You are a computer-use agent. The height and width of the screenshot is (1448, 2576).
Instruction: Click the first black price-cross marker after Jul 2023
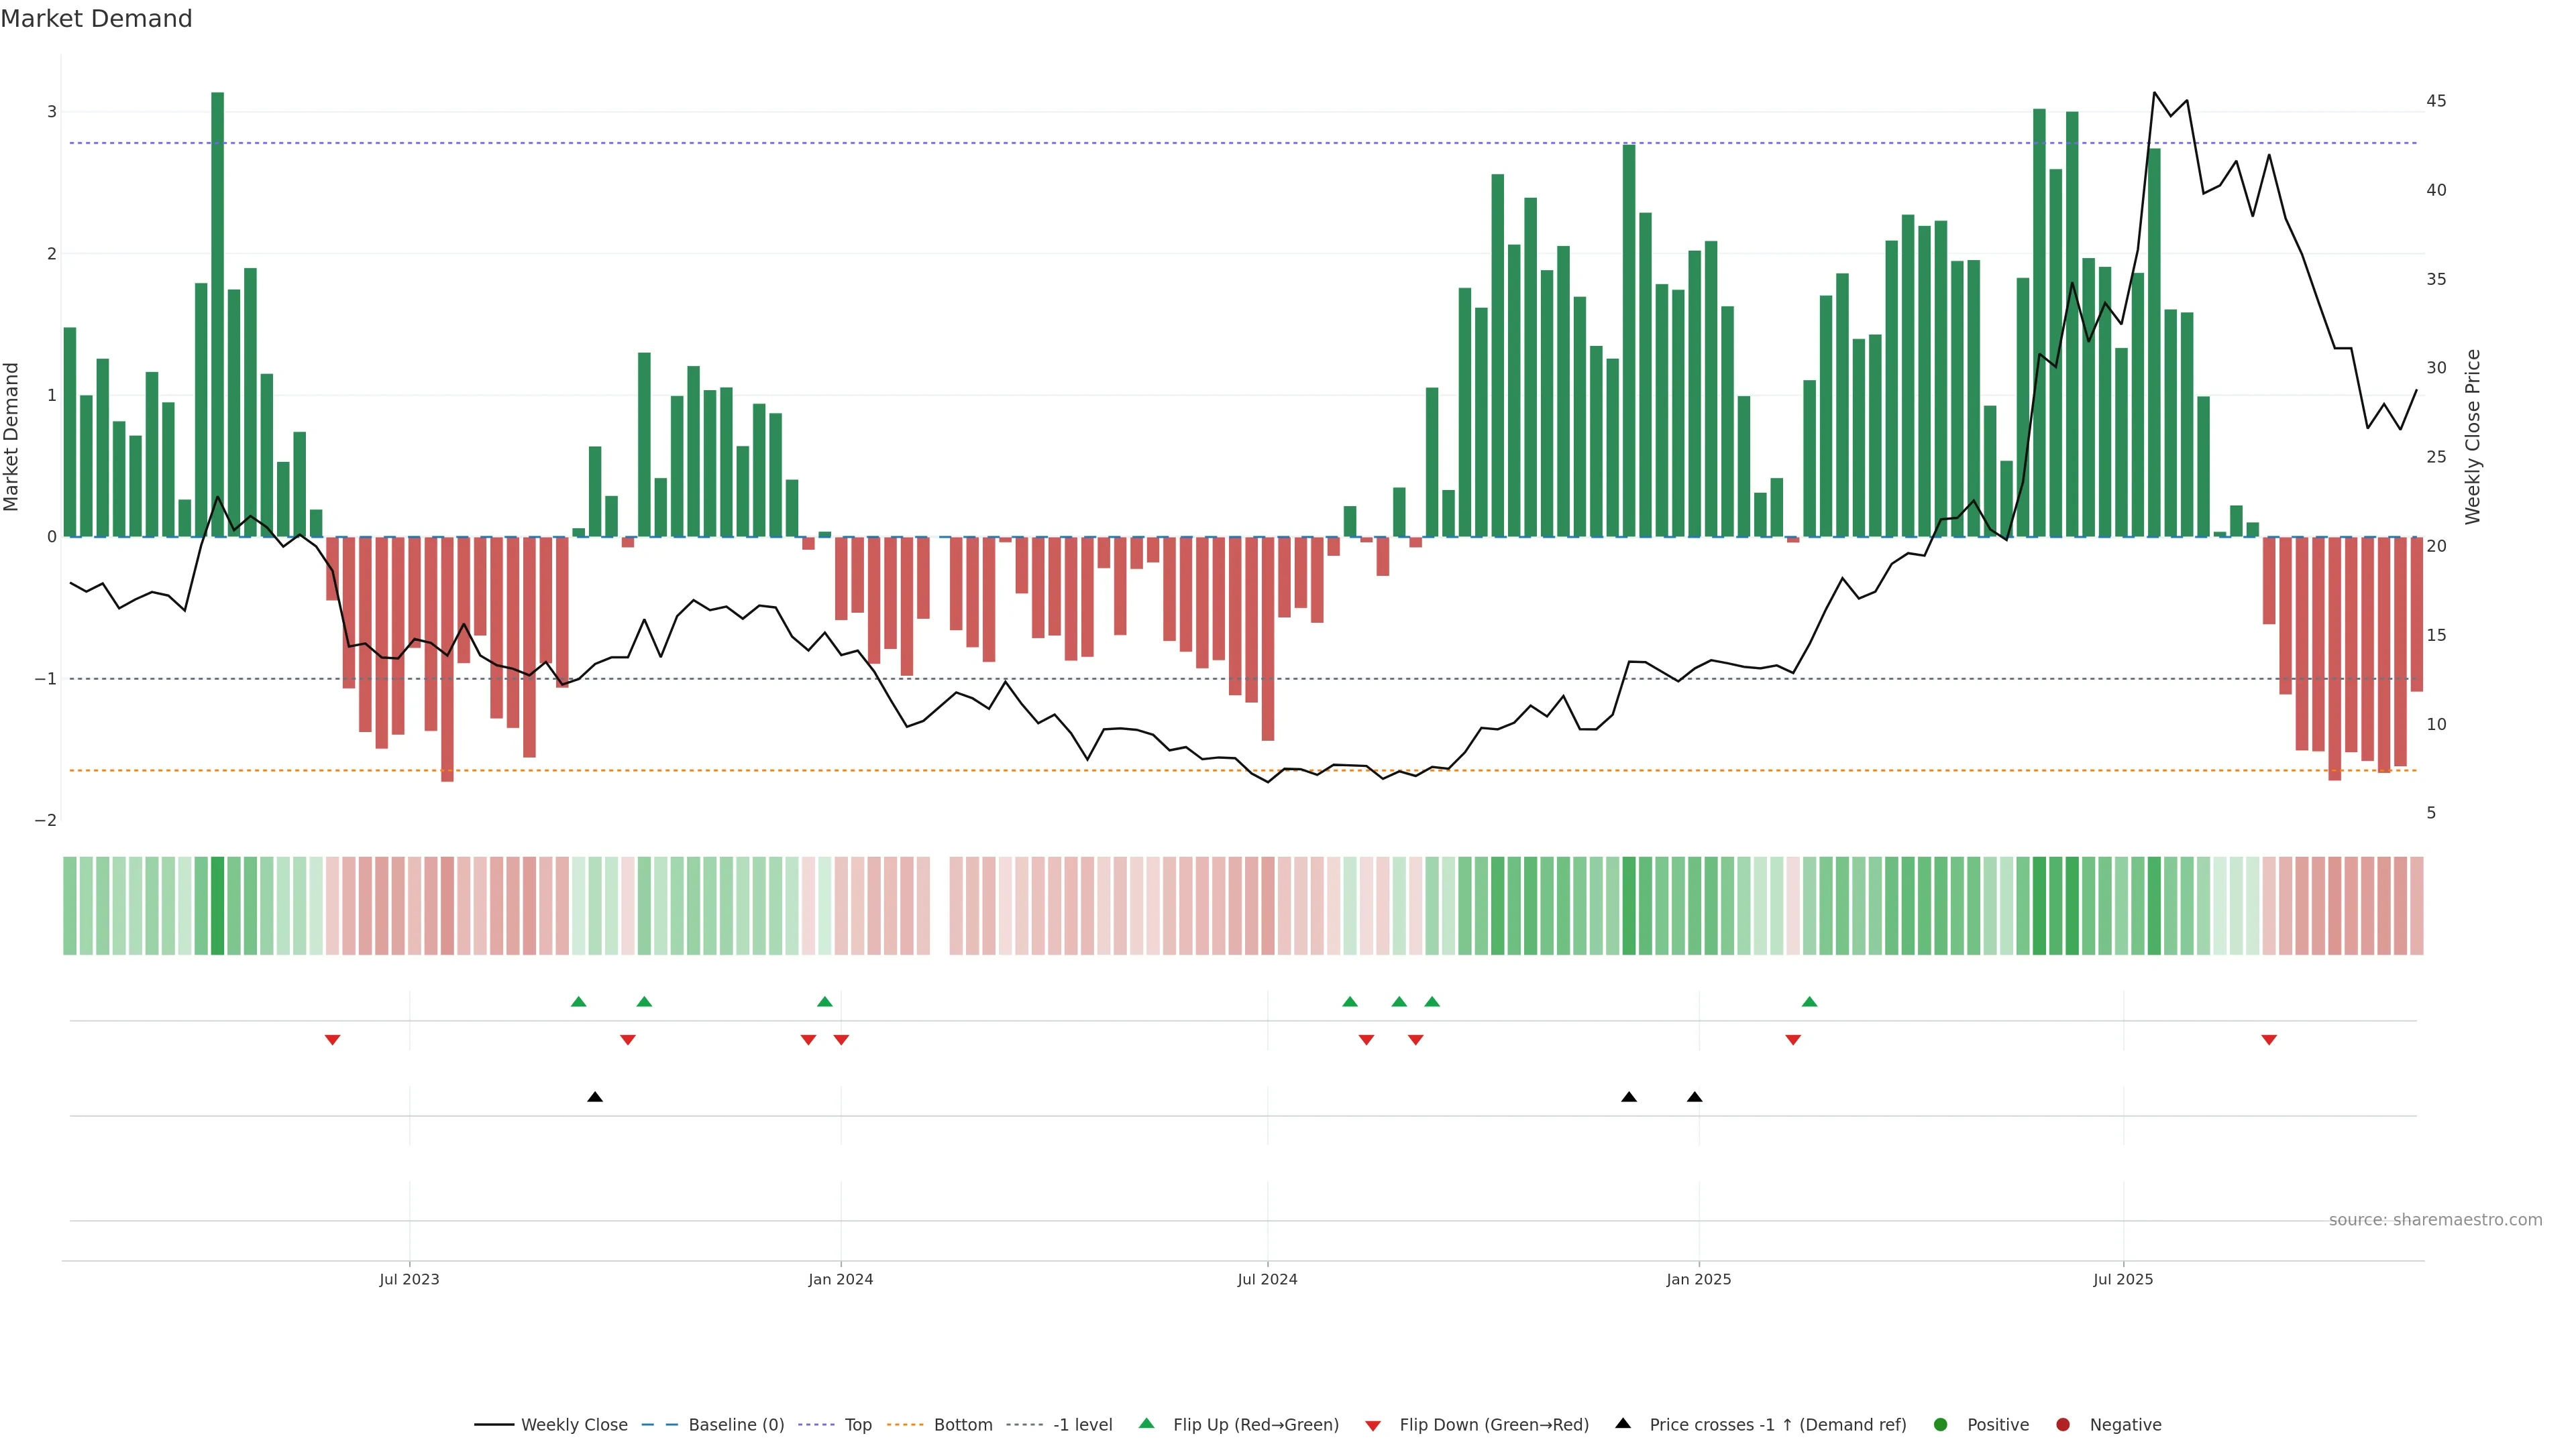[x=595, y=1096]
